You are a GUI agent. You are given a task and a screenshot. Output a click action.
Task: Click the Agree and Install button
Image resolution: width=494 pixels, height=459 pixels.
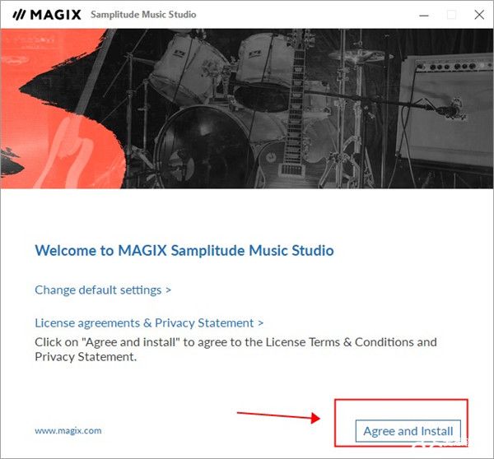[x=408, y=431]
